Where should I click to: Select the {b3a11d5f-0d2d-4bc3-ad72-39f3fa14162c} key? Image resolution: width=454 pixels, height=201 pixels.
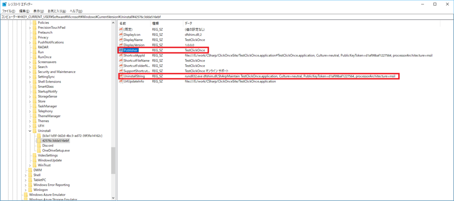(x=72, y=136)
